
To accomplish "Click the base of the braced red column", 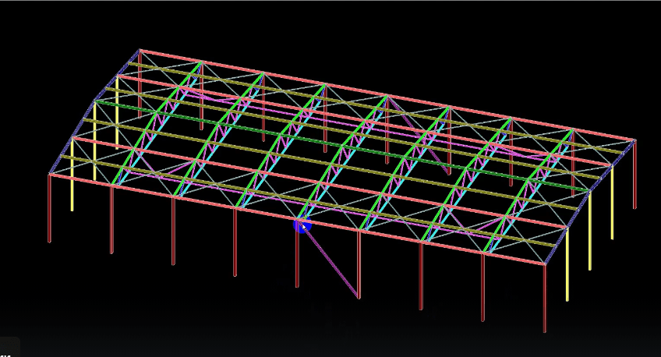I will click(x=297, y=286).
